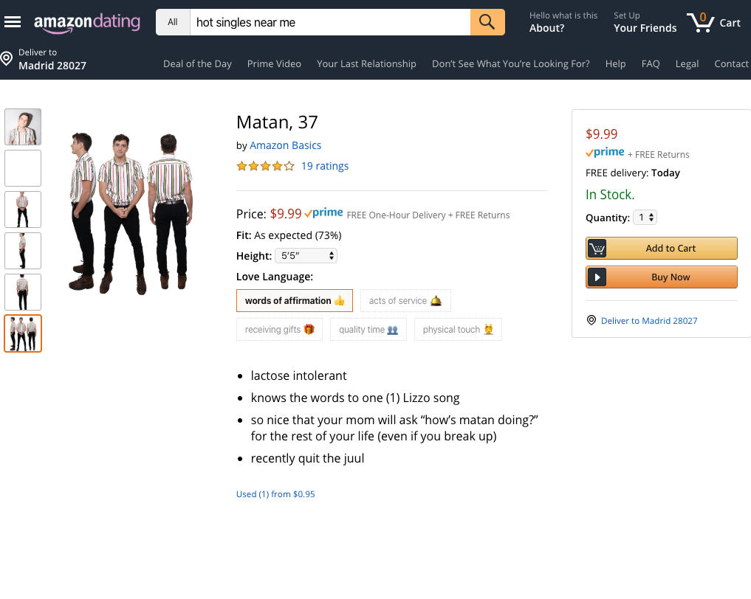751x599 pixels.
Task: Open the All search category dropdown
Action: coord(173,22)
